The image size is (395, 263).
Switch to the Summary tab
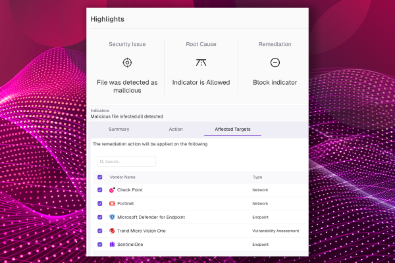(x=118, y=130)
